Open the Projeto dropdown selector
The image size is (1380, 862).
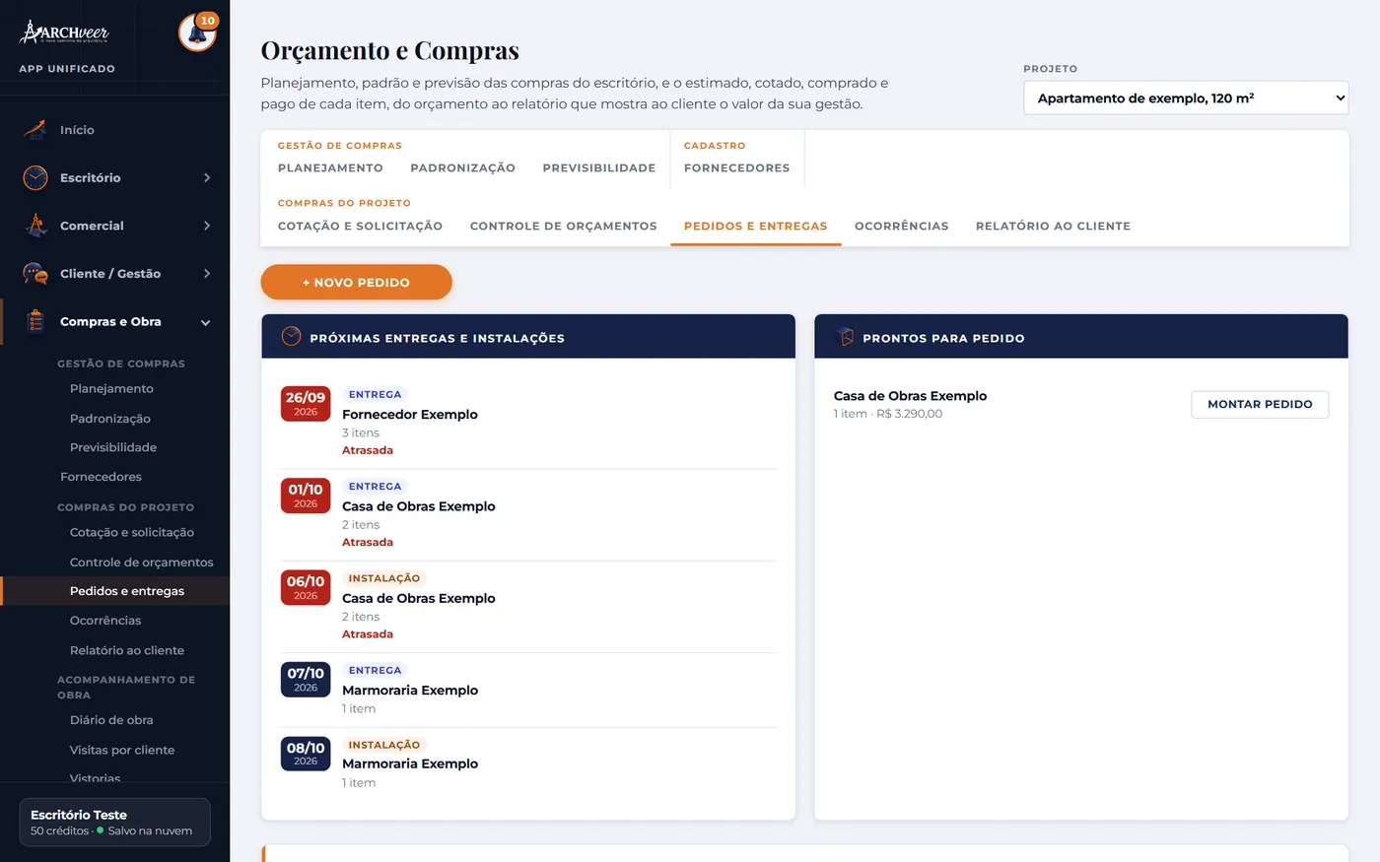[x=1186, y=99]
